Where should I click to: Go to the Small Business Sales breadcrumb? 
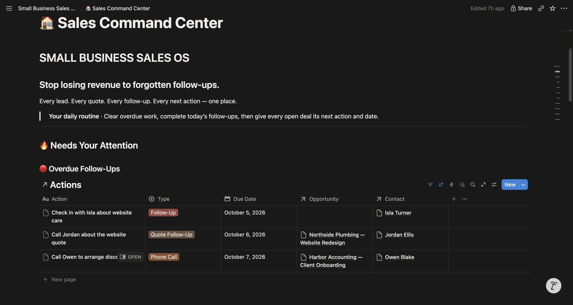click(x=47, y=8)
